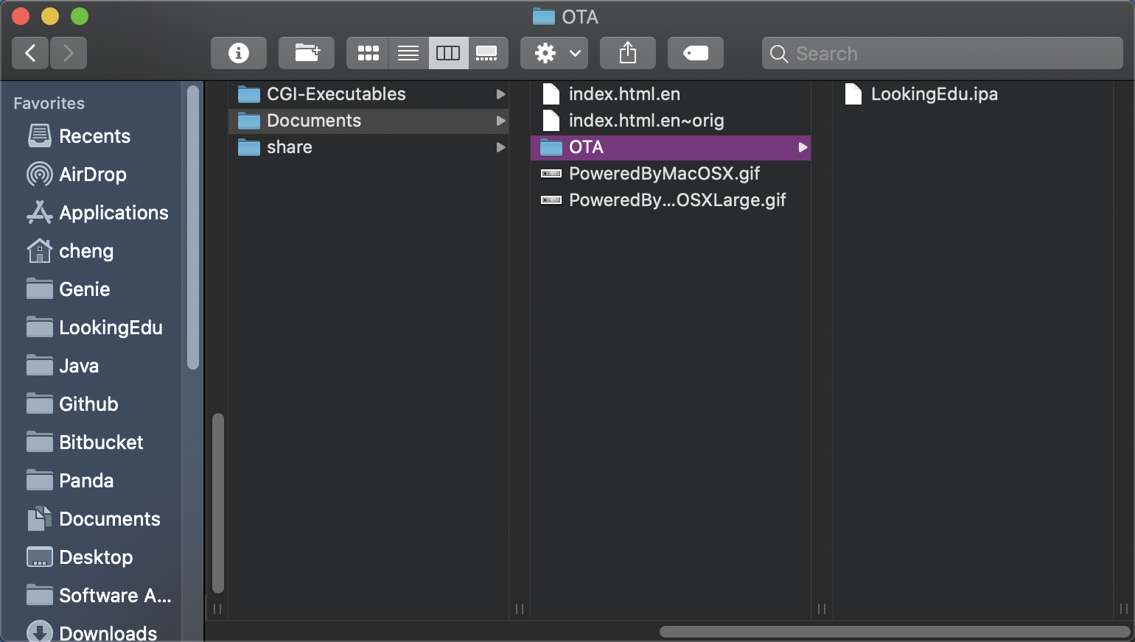Open the Action gear dropdown menu
Viewport: 1135px width, 642px height.
click(x=554, y=53)
